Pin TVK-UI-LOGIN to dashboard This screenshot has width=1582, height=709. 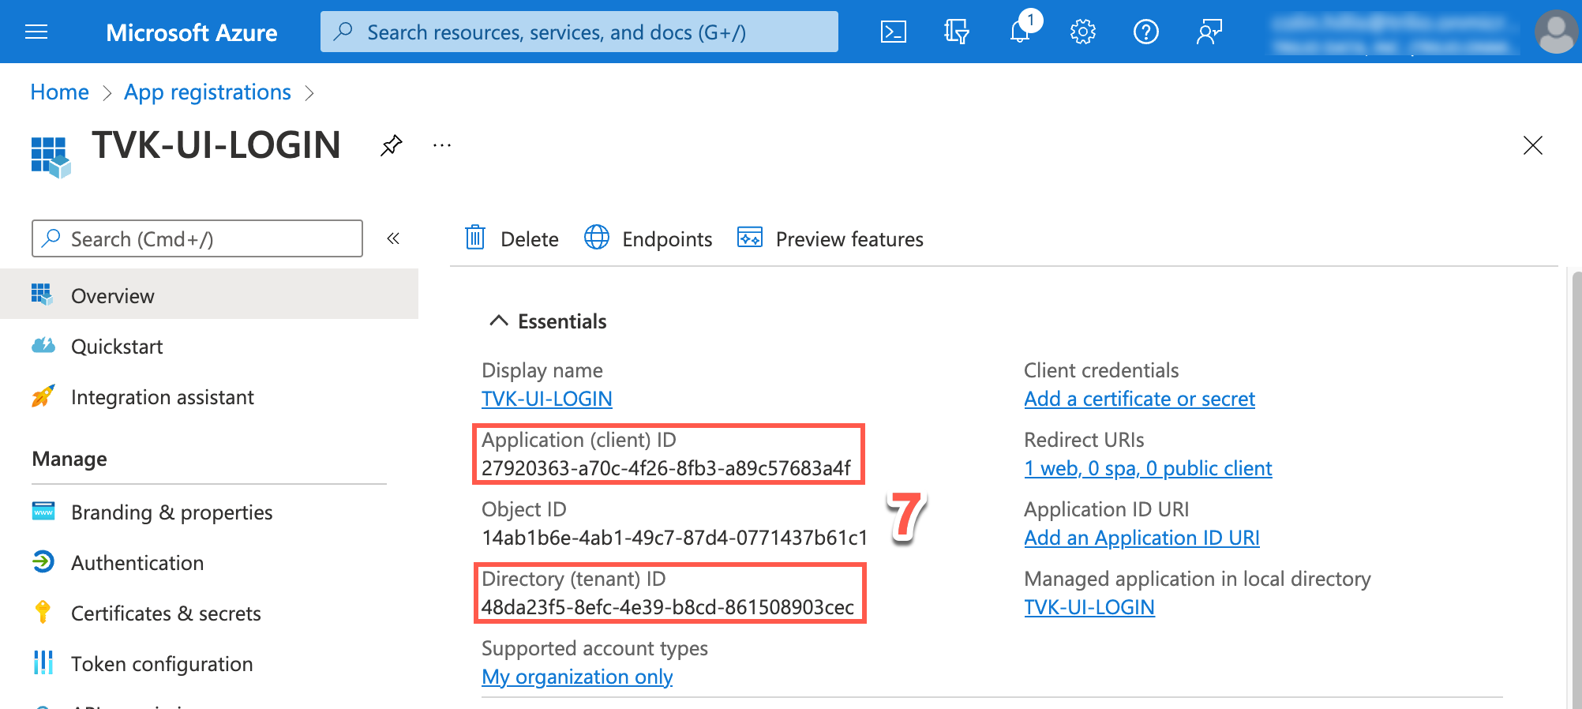pyautogui.click(x=392, y=145)
